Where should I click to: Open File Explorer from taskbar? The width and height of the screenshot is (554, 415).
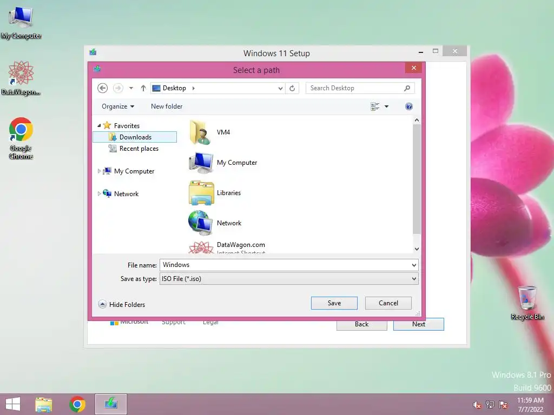pos(44,404)
